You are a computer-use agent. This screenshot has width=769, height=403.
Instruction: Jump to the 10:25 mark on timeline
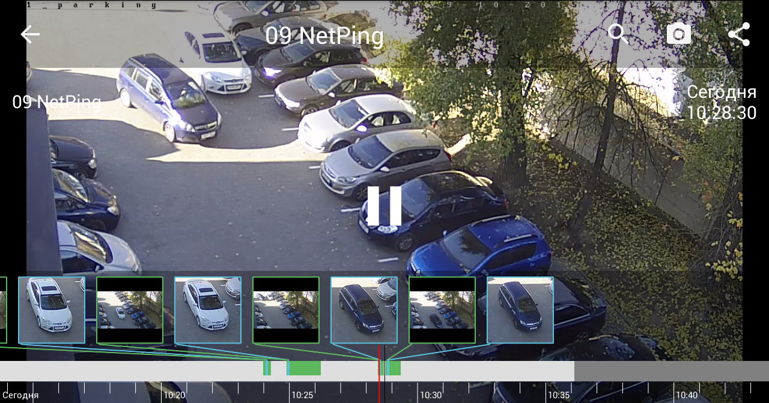click(x=302, y=395)
